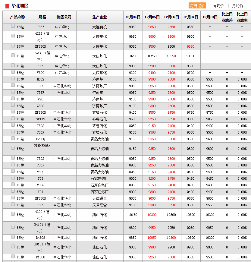Screen dimensions: 251x262
Task: Switch to the 周均价 tab
Action: tap(218, 6)
